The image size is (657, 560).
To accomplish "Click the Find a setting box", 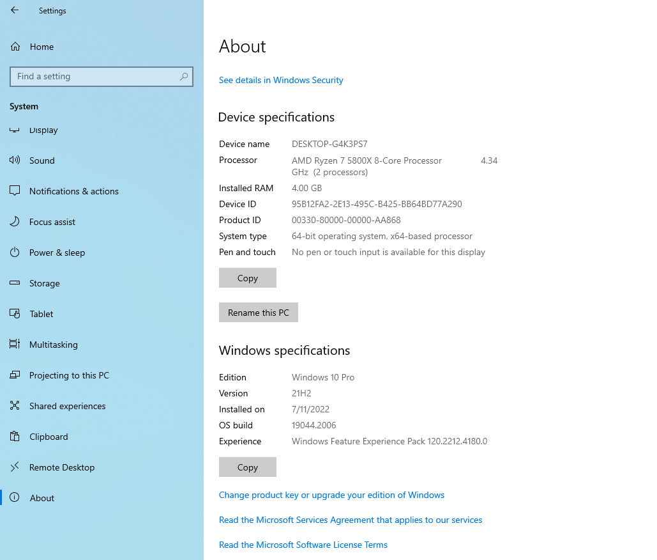I will pos(102,76).
